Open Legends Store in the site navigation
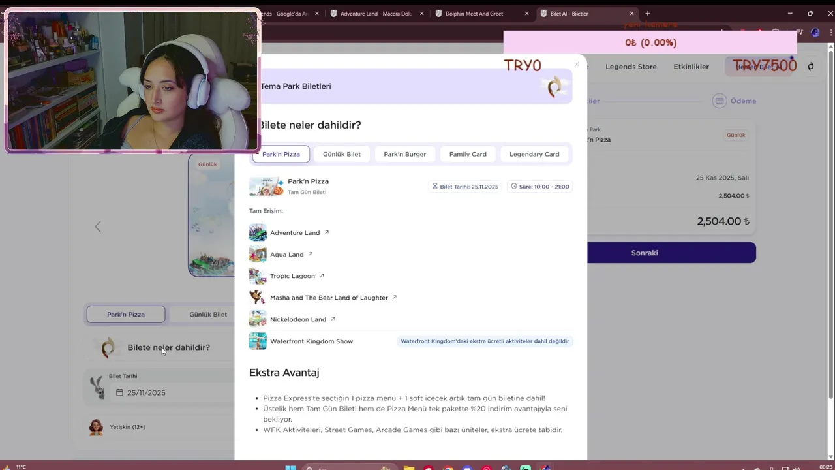The image size is (835, 470). 631,67
